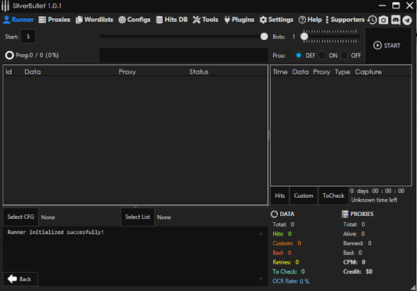
Task: Open the Plugins tab
Action: tap(239, 20)
